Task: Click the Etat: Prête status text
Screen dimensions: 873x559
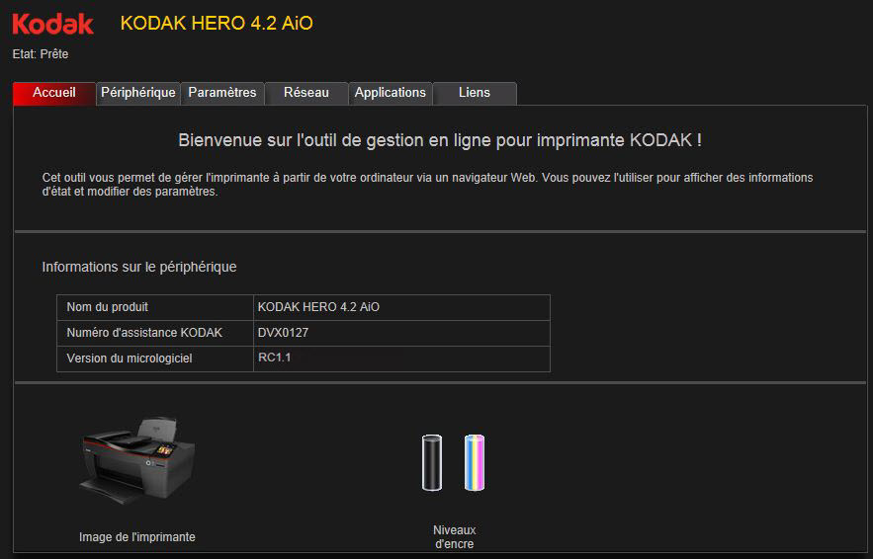Action: pyautogui.click(x=41, y=54)
